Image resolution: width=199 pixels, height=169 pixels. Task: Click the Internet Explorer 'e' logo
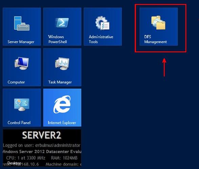pyautogui.click(x=62, y=104)
